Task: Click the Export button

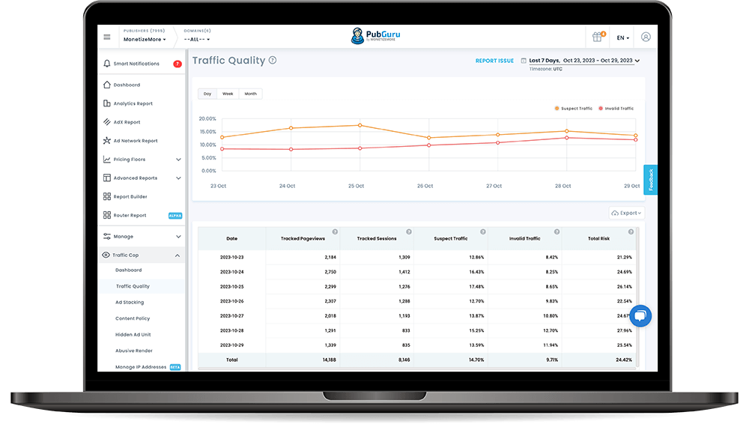Action: 626,213
